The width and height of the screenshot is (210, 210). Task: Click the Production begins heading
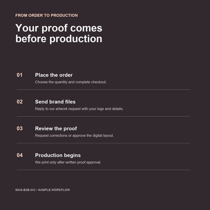tap(58, 155)
